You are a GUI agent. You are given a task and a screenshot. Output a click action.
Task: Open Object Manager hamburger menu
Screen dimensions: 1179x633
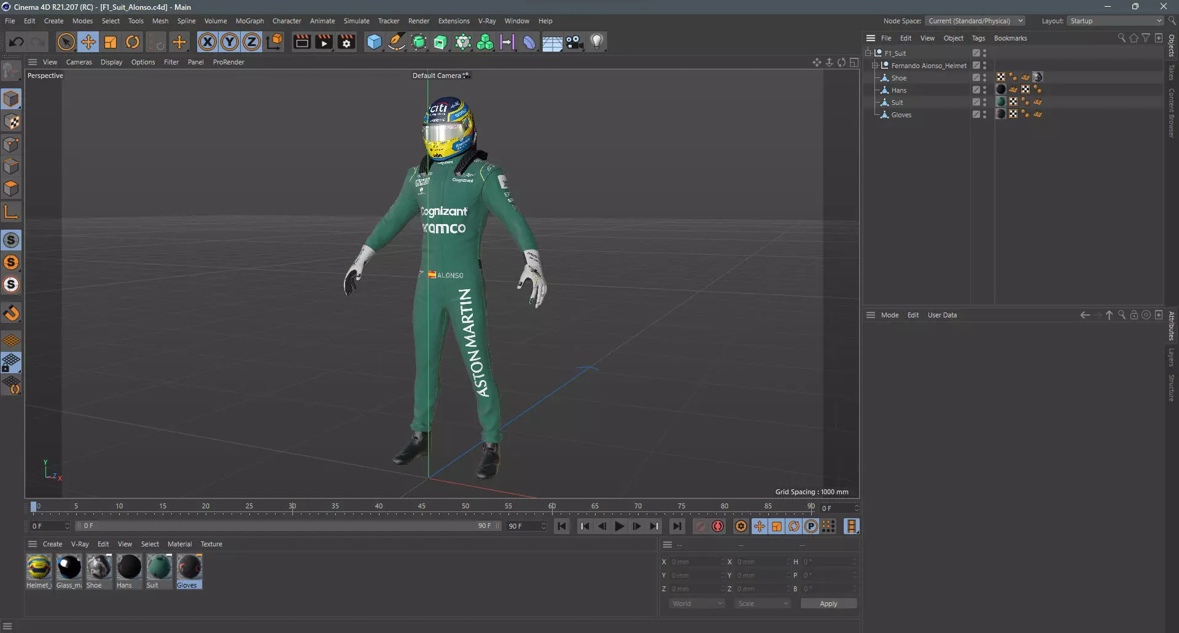(871, 38)
